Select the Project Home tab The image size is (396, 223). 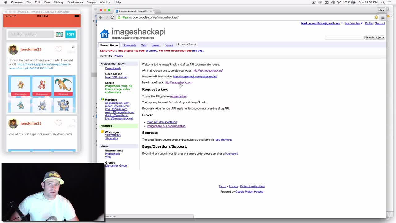click(x=109, y=45)
